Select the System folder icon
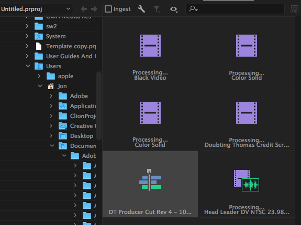The image size is (301, 225). point(39,36)
